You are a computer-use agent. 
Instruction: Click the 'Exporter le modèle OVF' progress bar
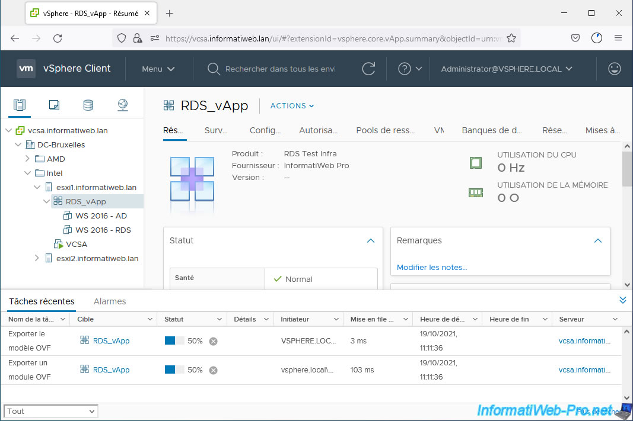point(174,341)
